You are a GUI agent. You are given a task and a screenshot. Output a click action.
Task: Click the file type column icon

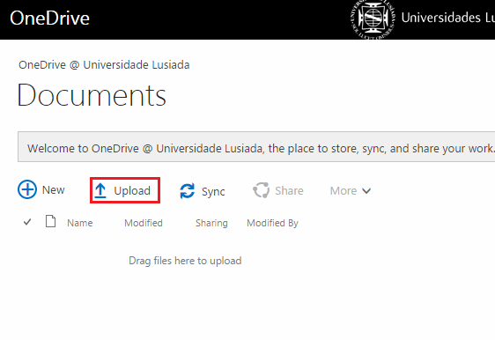pyautogui.click(x=50, y=221)
